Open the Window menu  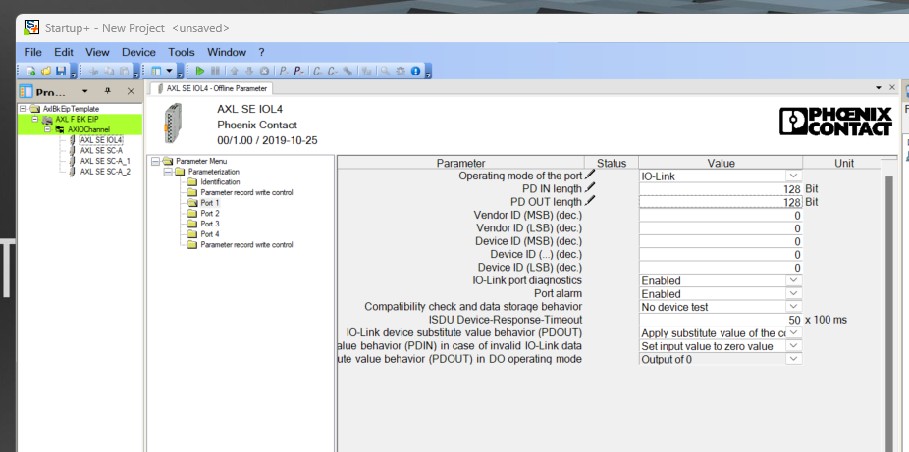[227, 52]
